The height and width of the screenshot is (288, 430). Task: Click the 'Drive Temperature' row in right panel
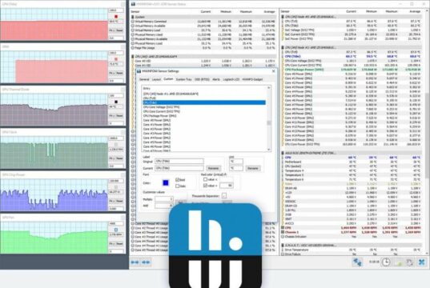coord(352,250)
